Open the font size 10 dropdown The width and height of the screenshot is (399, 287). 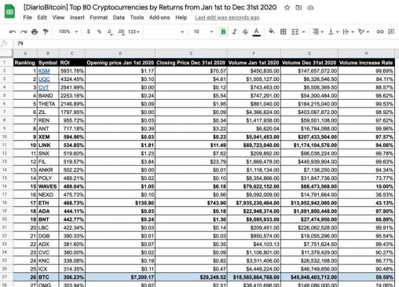point(203,31)
